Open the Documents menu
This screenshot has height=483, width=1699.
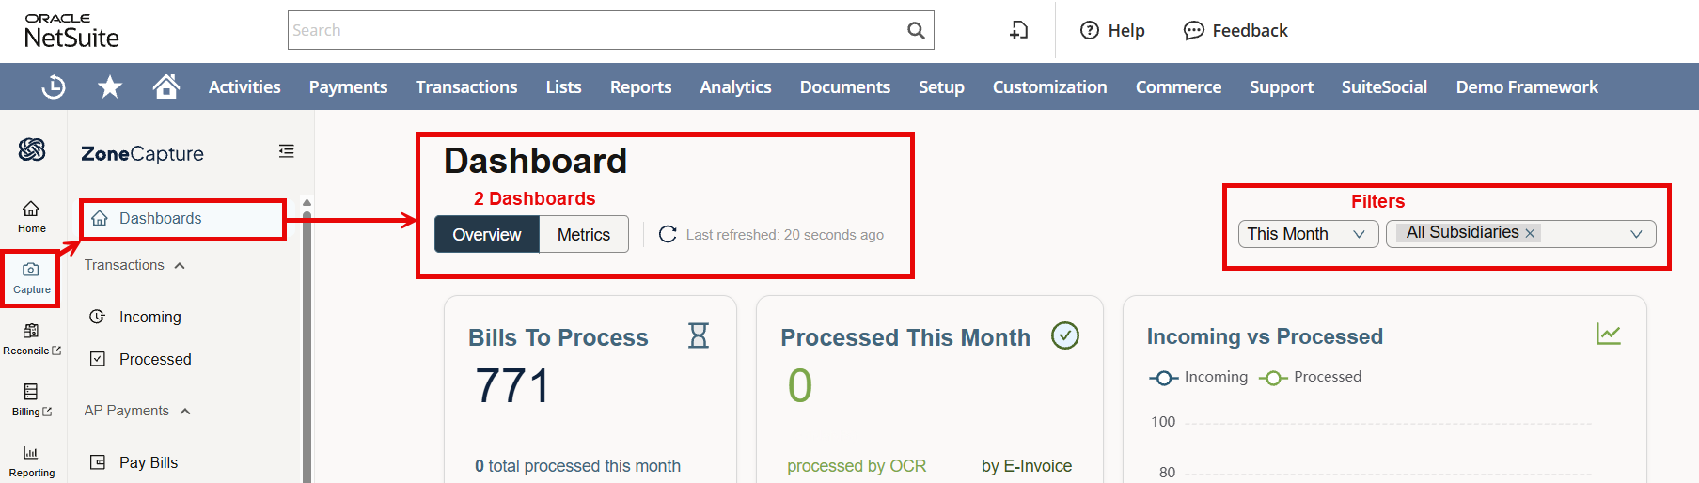pos(844,86)
